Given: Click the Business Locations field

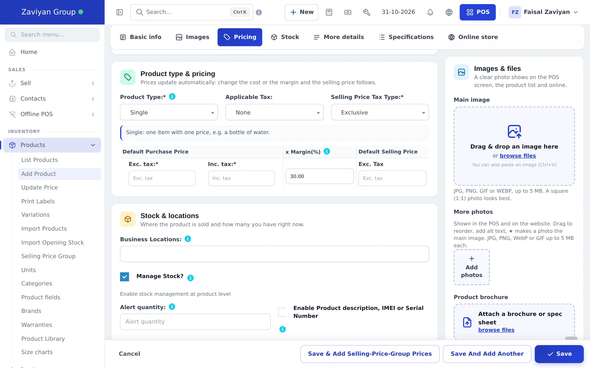Looking at the screenshot, I should (x=274, y=254).
